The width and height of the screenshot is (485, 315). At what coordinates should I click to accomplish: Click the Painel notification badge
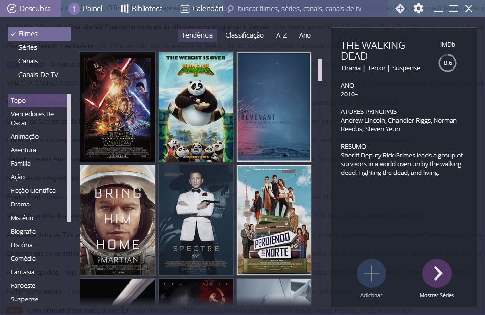coord(74,9)
